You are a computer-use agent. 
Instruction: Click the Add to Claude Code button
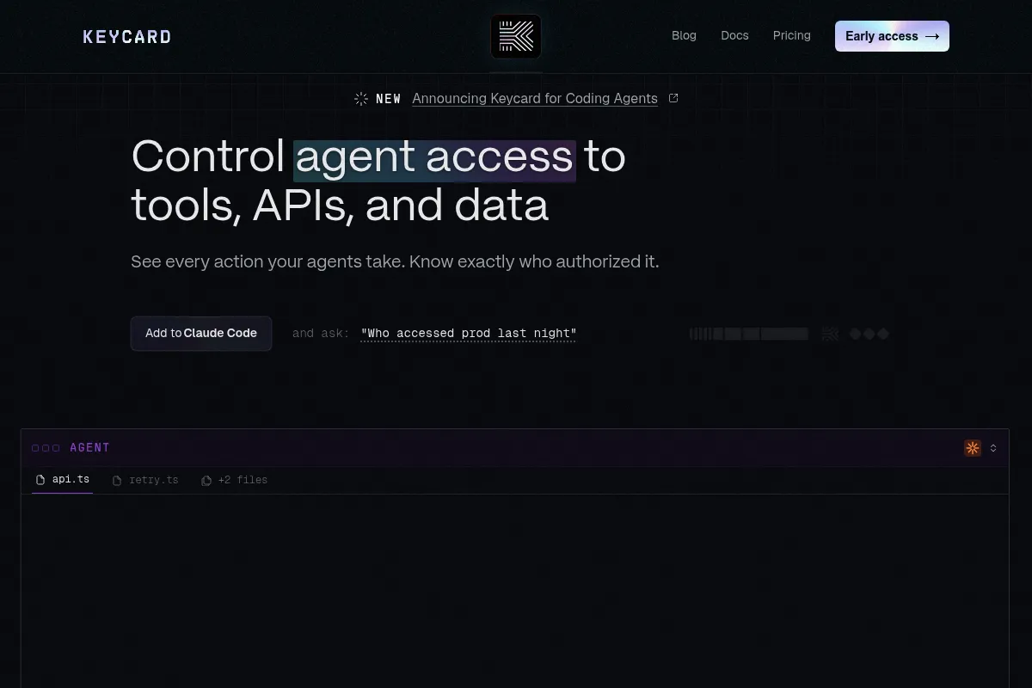(x=201, y=334)
